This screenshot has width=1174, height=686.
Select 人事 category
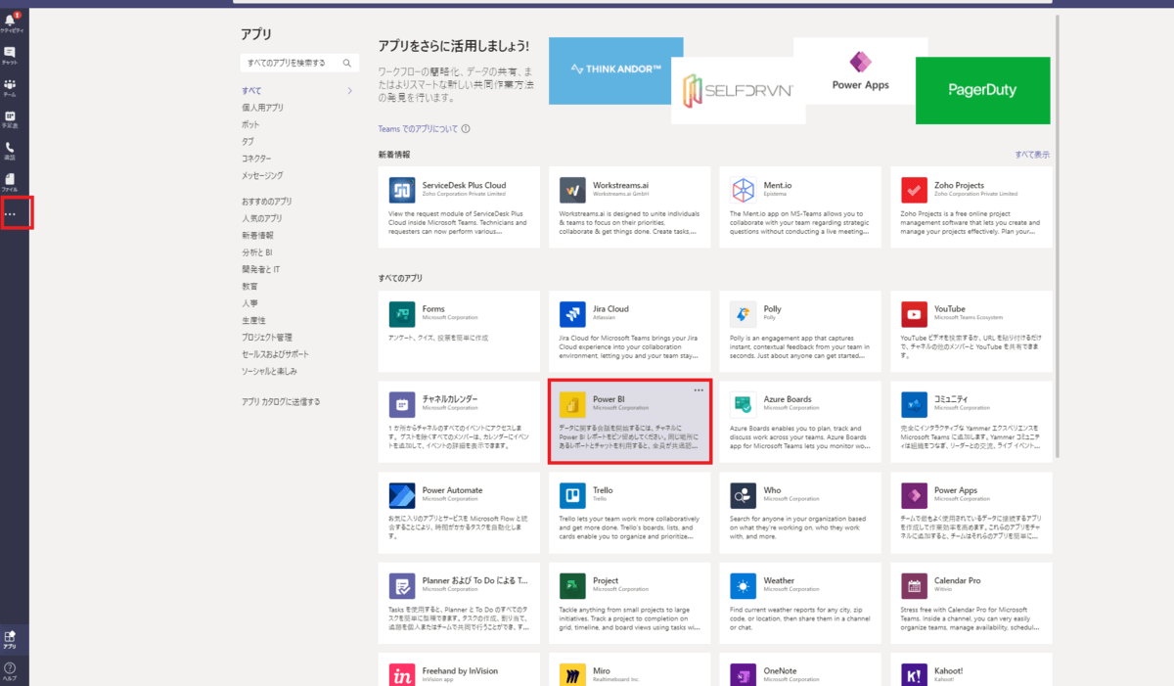[249, 303]
